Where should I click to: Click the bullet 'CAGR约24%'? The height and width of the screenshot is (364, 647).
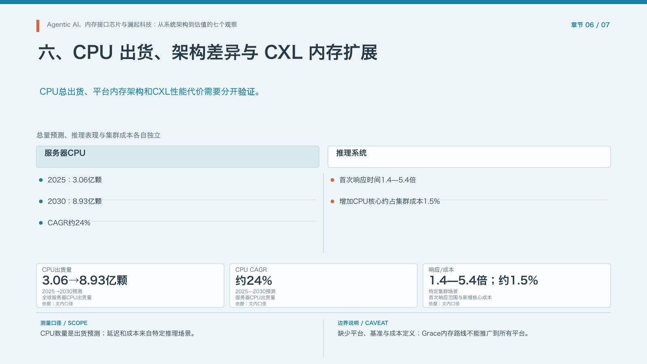(x=69, y=223)
